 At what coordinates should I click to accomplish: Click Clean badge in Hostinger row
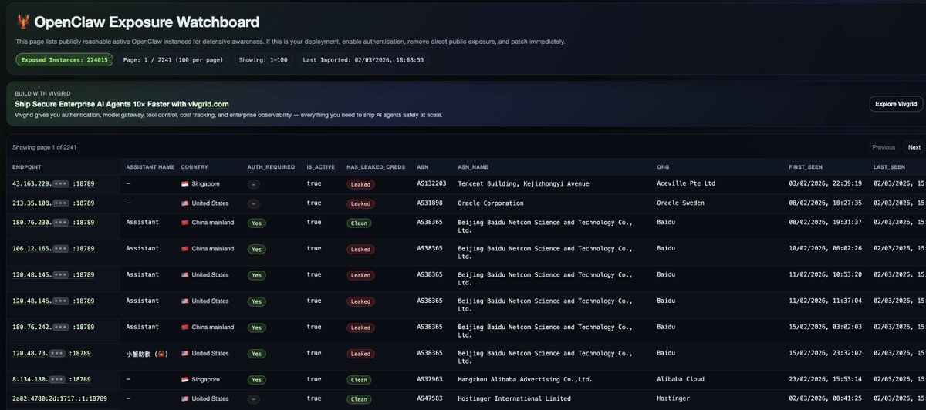point(360,399)
